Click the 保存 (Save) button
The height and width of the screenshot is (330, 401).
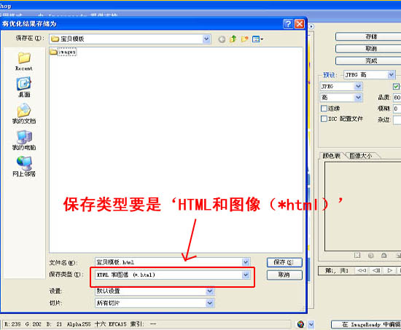click(x=284, y=262)
